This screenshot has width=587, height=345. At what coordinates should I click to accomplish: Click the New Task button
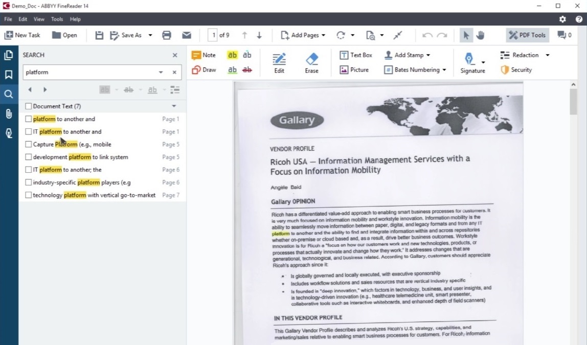pos(22,35)
